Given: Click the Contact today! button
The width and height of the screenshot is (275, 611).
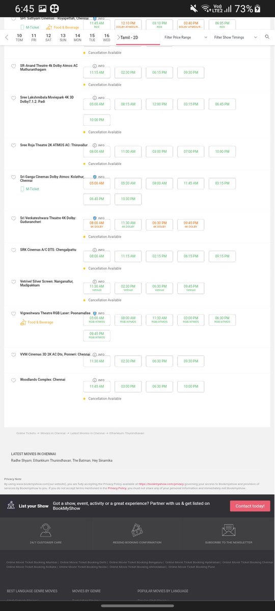Looking at the screenshot, I should (250, 506).
